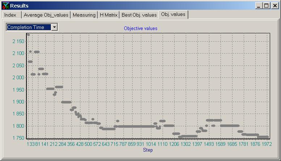
Task: Click the Results title bar text
Action: pyautogui.click(x=19, y=6)
